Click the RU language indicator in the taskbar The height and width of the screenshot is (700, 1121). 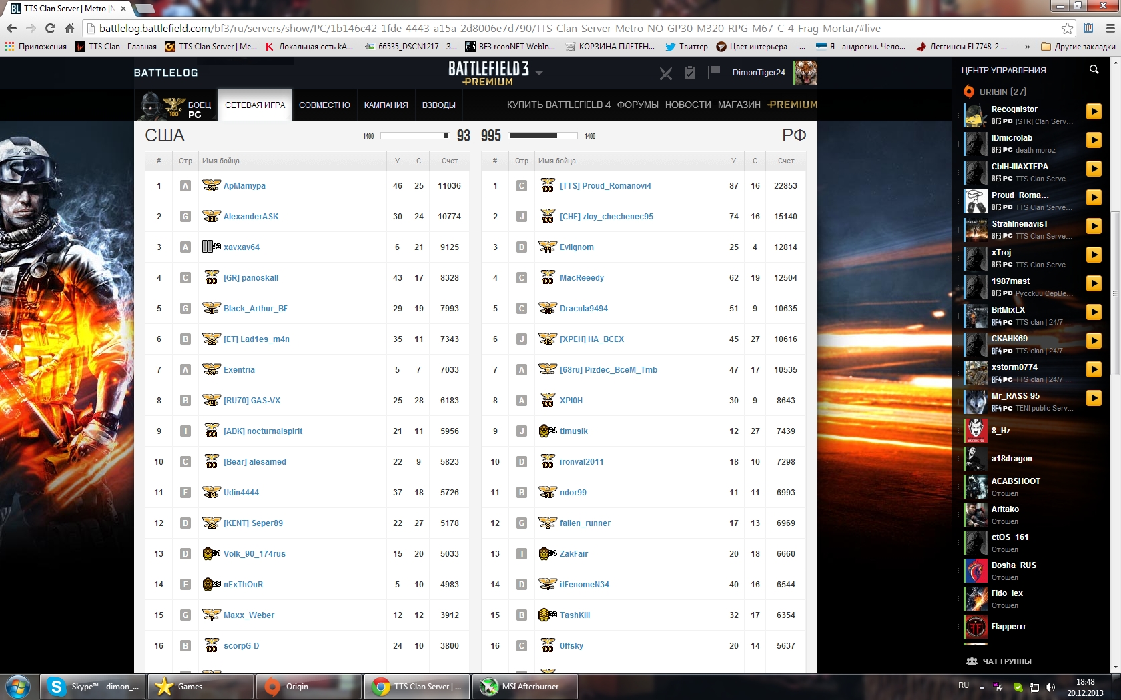click(x=964, y=685)
